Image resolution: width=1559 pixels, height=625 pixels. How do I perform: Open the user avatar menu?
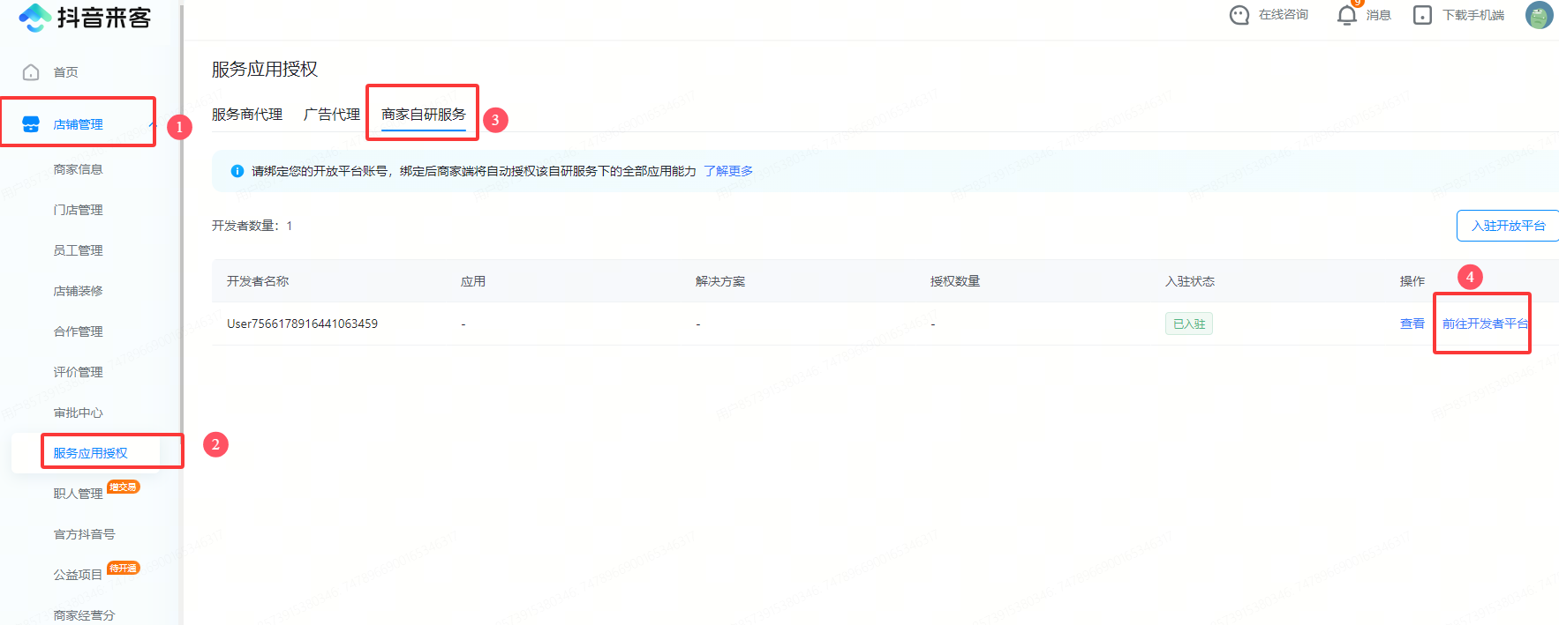(x=1539, y=15)
